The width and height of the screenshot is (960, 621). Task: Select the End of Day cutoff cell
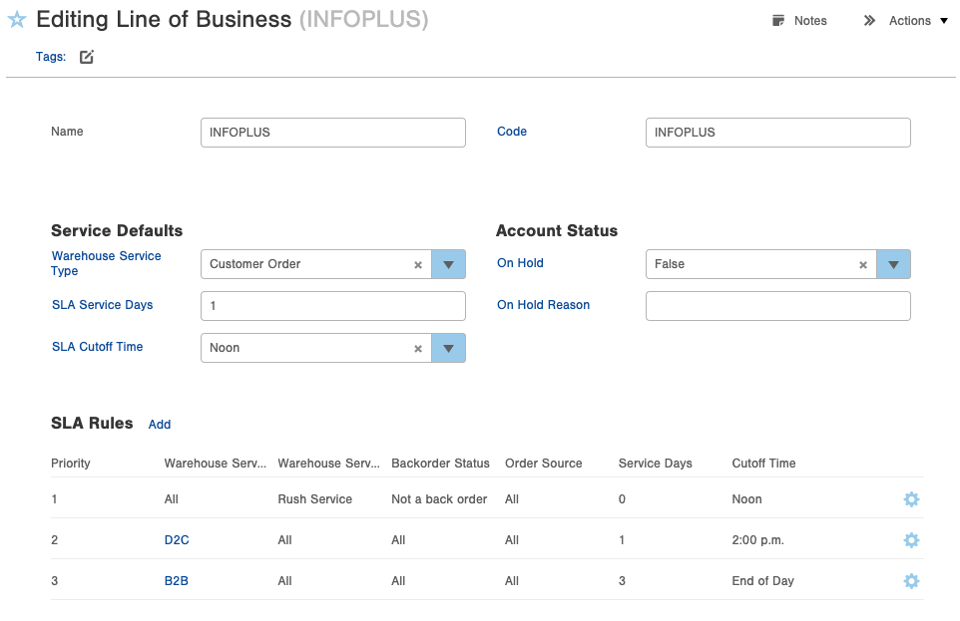coord(762,580)
